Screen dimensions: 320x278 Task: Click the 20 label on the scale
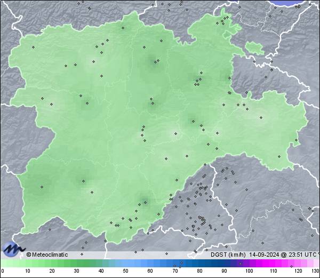[52, 271]
